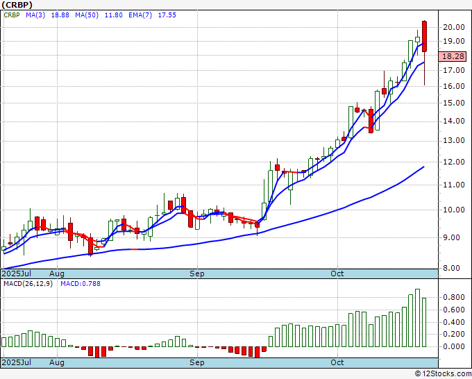This screenshot has height=379, width=472.
Task: Click the 10.00 price axis label
Action: coord(454,210)
